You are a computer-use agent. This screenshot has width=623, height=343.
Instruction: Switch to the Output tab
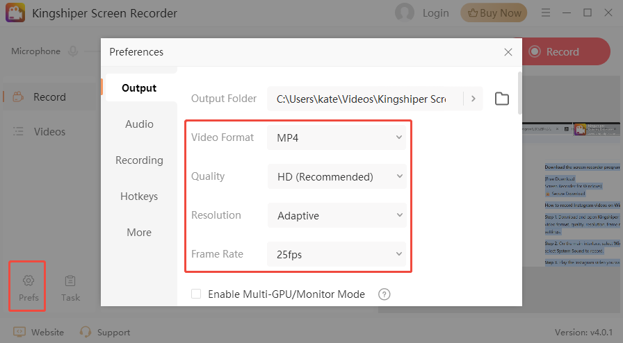click(x=139, y=87)
